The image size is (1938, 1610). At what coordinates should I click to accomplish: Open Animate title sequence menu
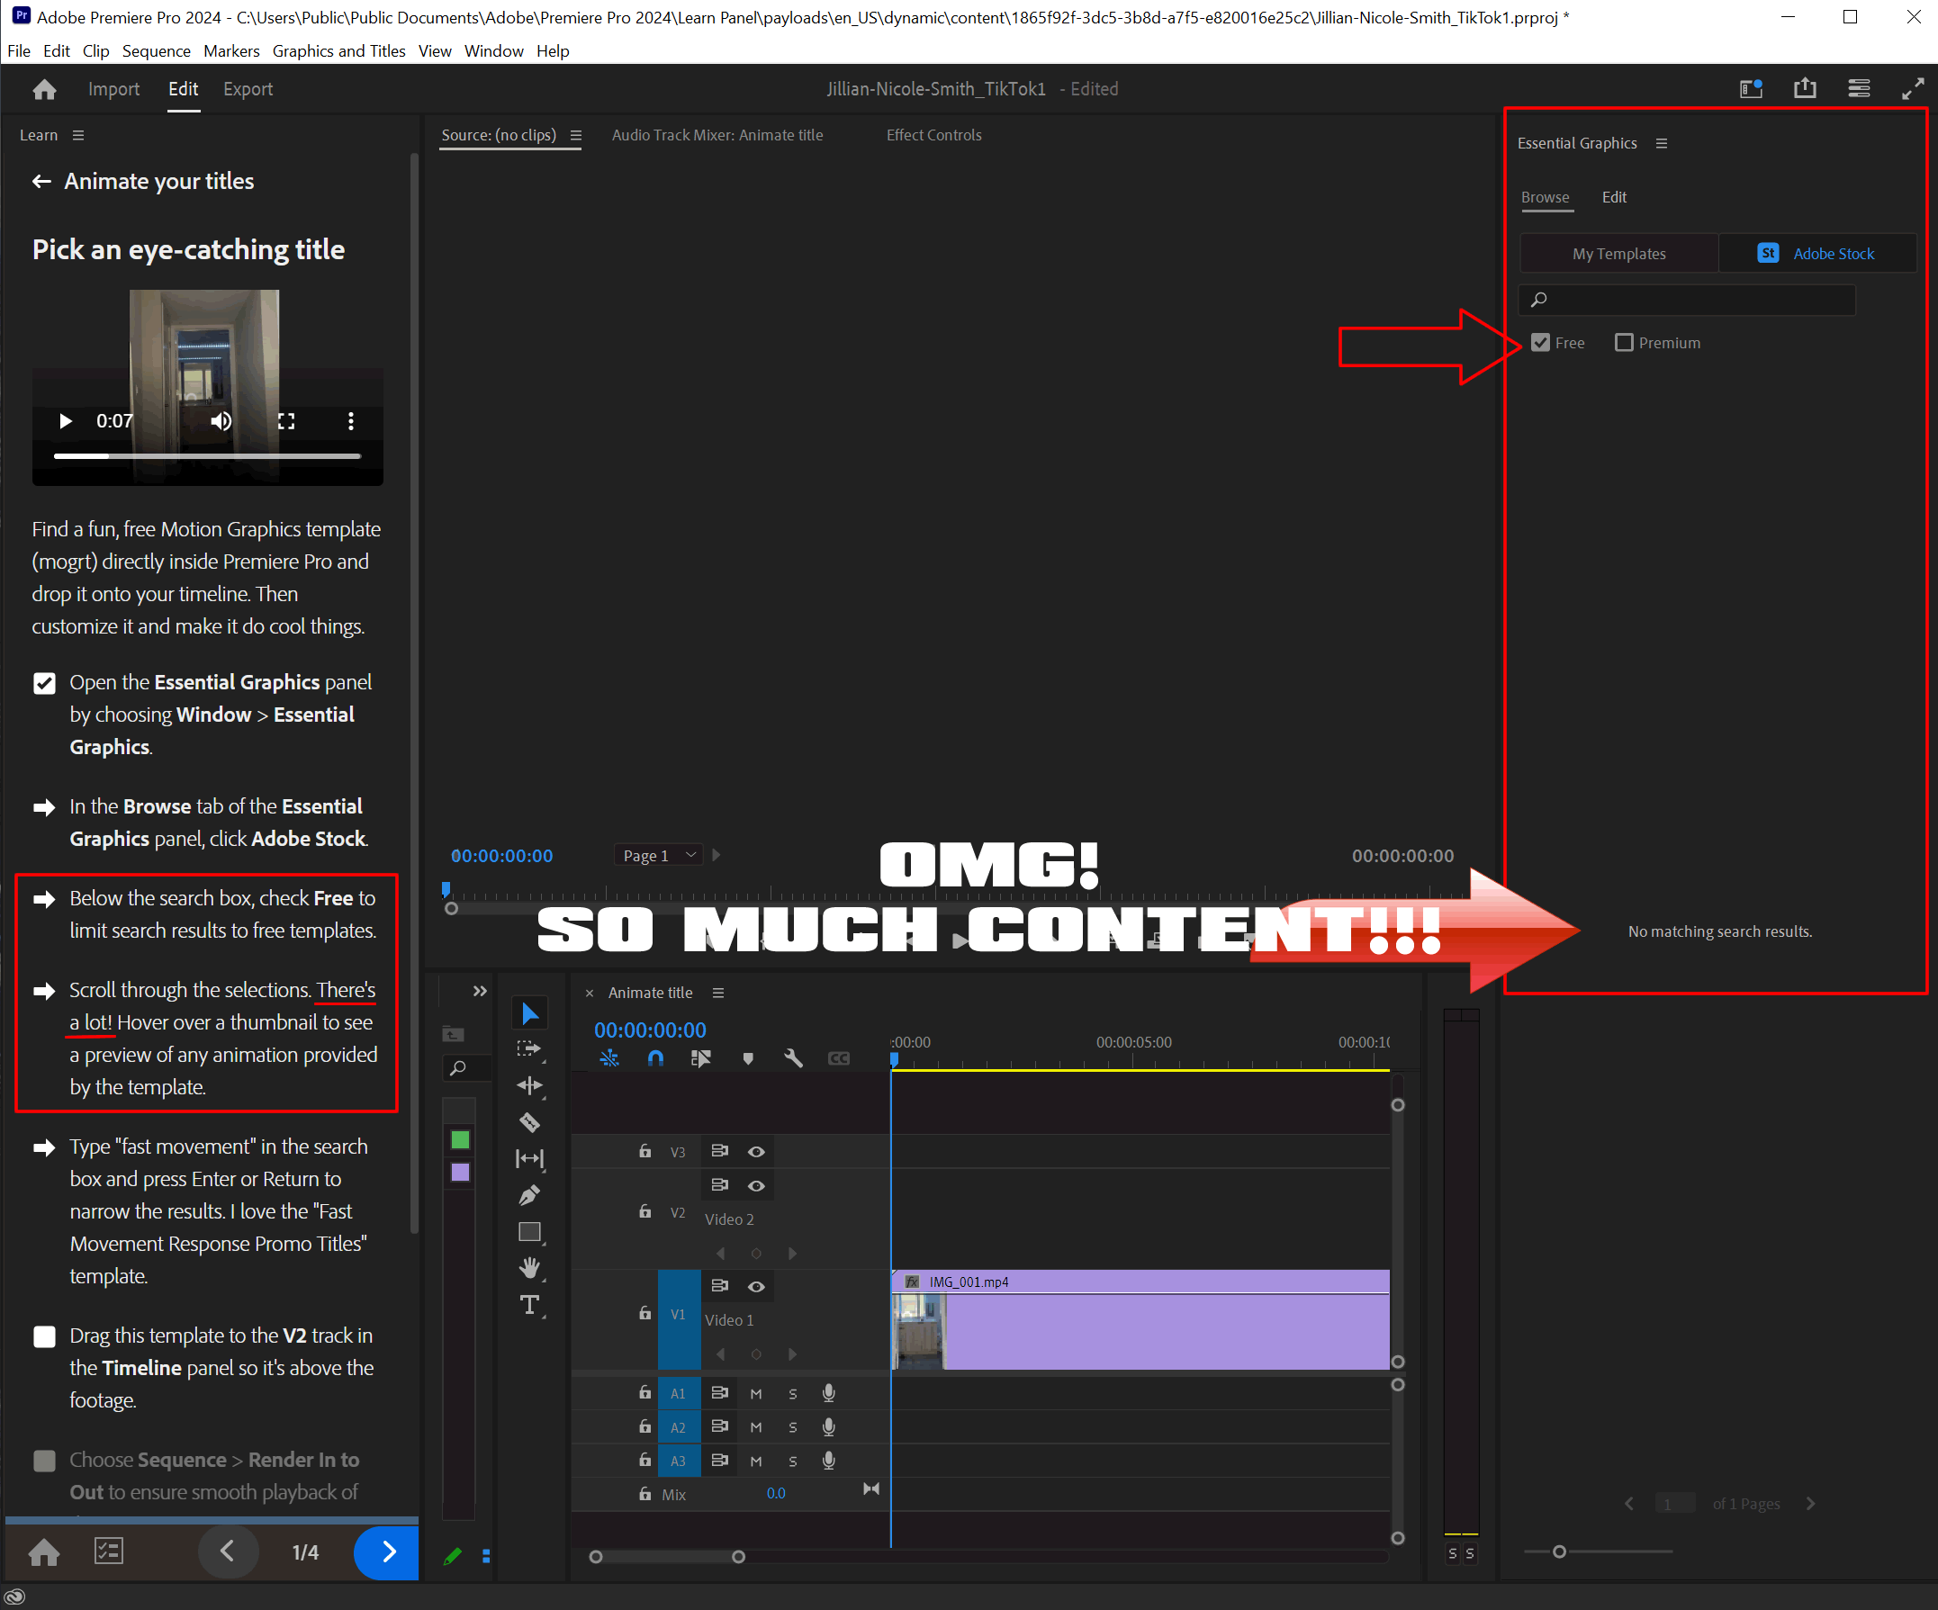(x=718, y=993)
